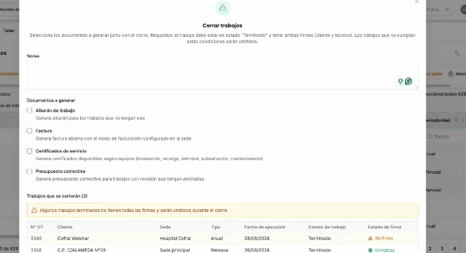
Task: Click client C.P. C/ALAMEDA Nº28
Action: pyautogui.click(x=81, y=250)
